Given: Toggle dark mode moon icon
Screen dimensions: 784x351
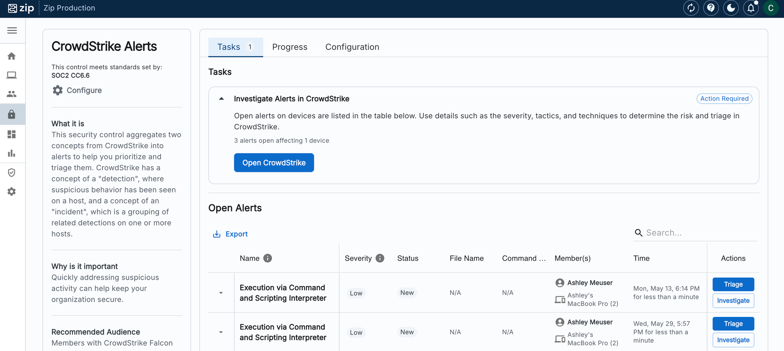Looking at the screenshot, I should pos(731,8).
